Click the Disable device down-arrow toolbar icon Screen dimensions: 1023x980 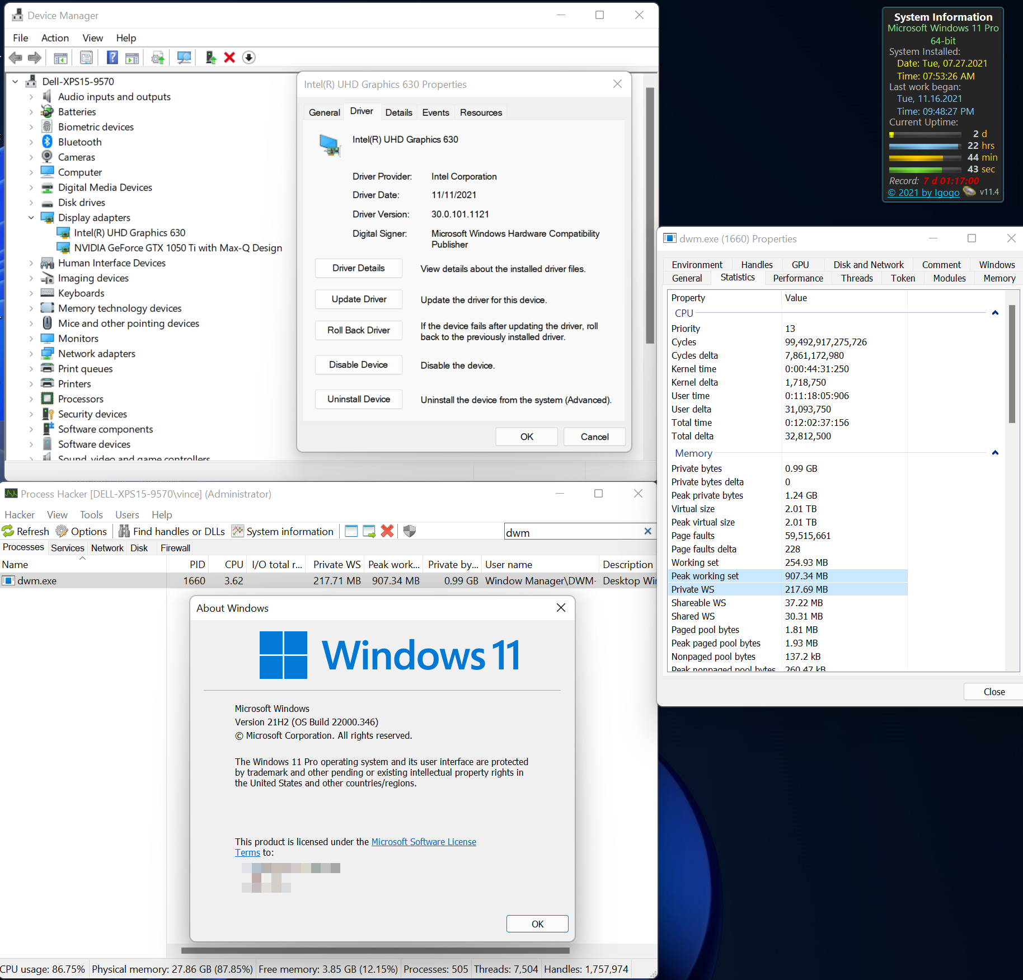tap(248, 57)
